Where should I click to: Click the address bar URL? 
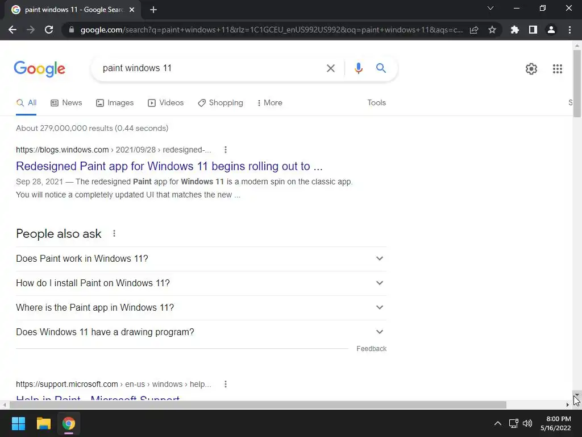point(271,30)
